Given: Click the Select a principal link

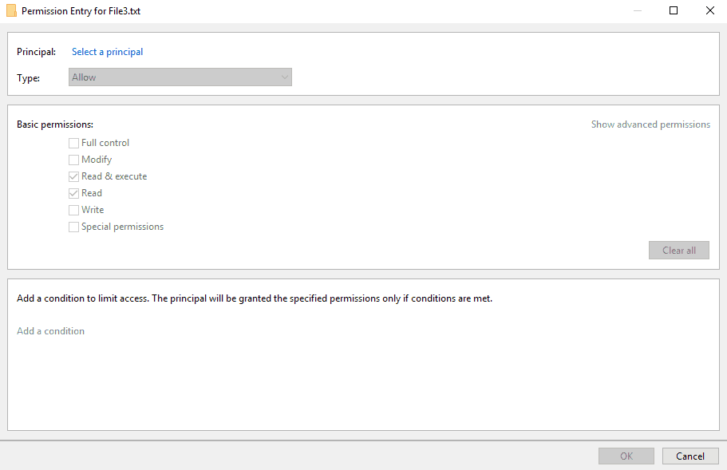Looking at the screenshot, I should [x=107, y=52].
